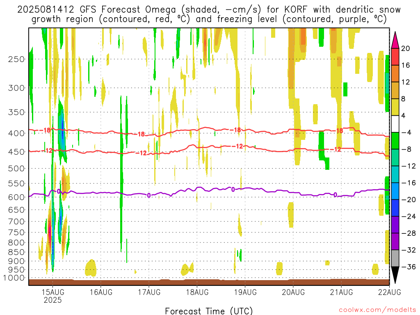Image resolution: width=420 pixels, height=315 pixels.
Task: Select the 22AUG time axis label
Action: pos(390,292)
